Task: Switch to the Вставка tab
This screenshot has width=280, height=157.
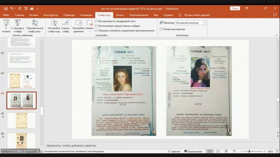Action: [x=34, y=15]
